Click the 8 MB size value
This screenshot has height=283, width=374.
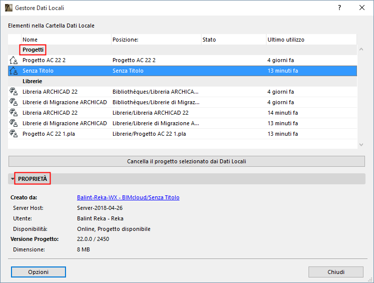point(83,249)
